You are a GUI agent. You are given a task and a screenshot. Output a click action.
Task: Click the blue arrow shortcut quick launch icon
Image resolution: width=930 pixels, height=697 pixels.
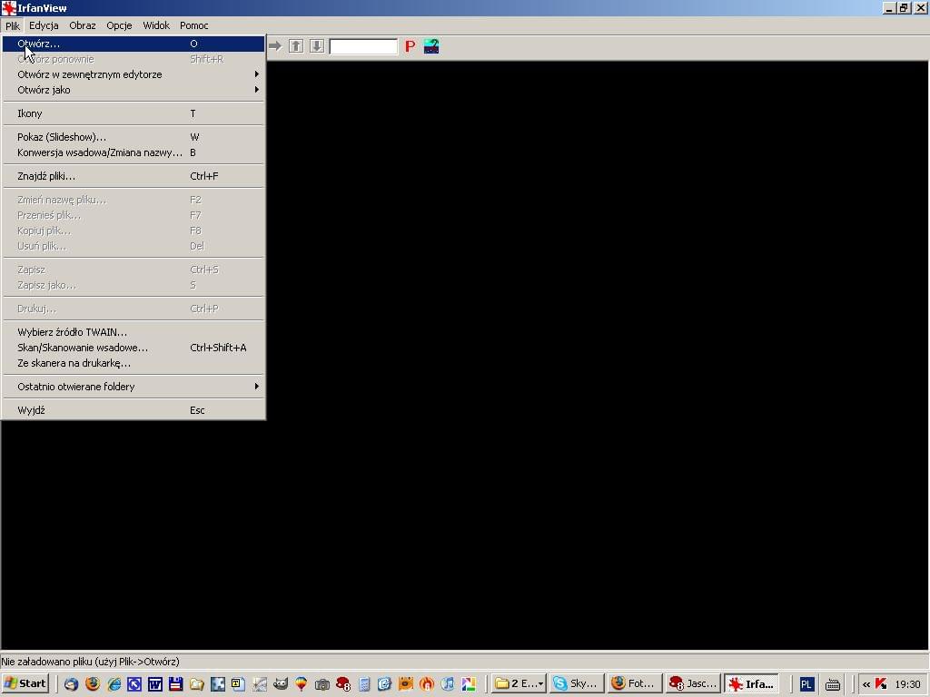pyautogui.click(x=134, y=684)
